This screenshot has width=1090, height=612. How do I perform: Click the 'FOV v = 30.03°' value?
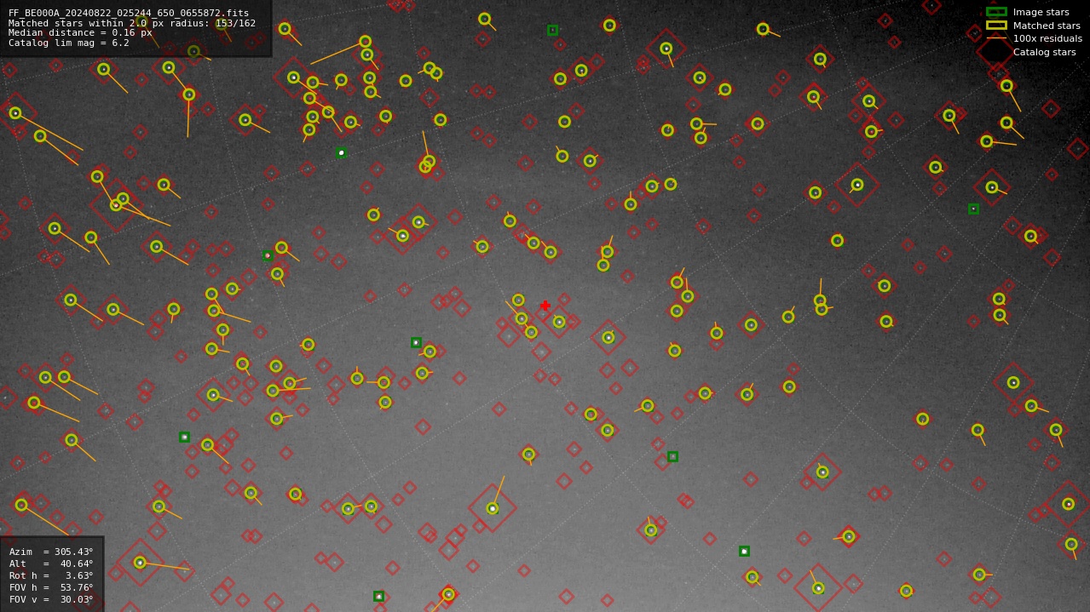coord(51,599)
